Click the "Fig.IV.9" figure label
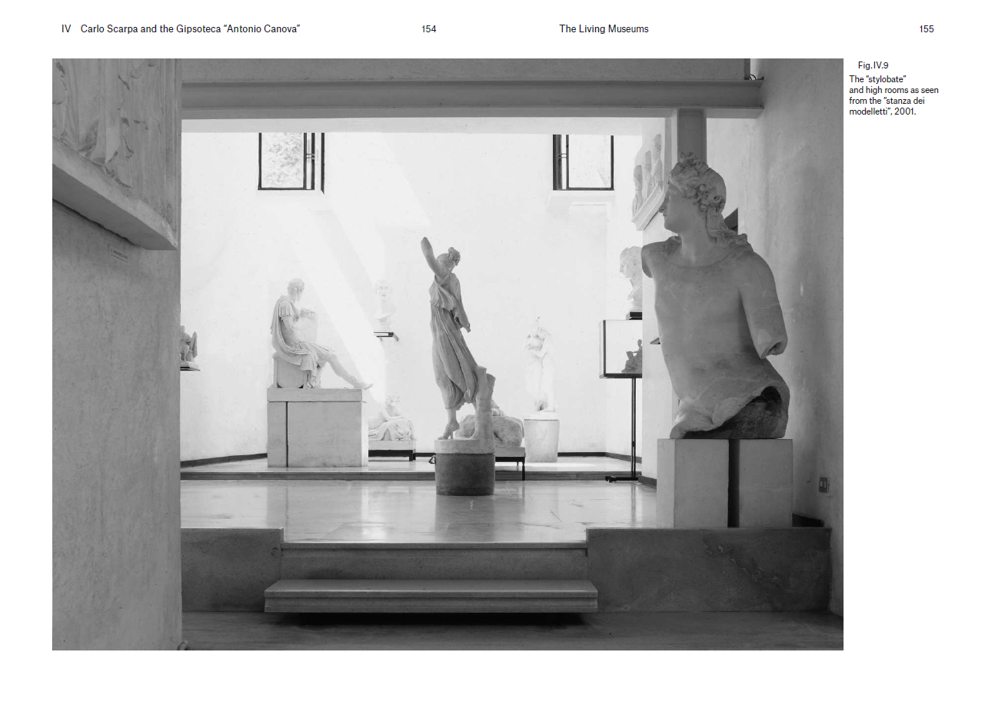995x702 pixels. click(873, 65)
